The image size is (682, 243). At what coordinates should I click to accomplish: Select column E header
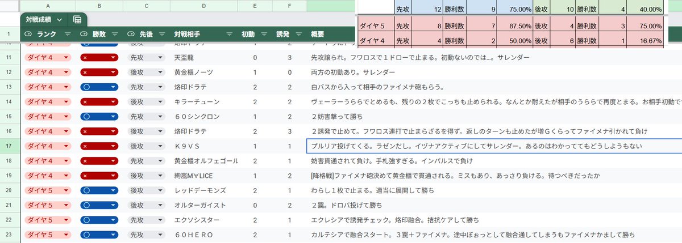[255, 6]
